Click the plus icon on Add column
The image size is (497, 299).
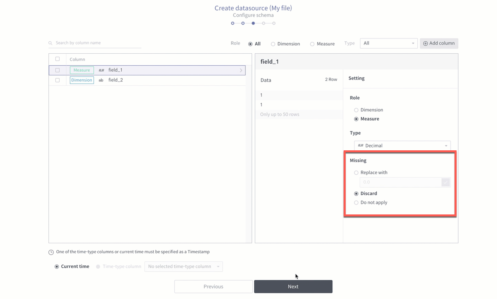[x=426, y=43]
